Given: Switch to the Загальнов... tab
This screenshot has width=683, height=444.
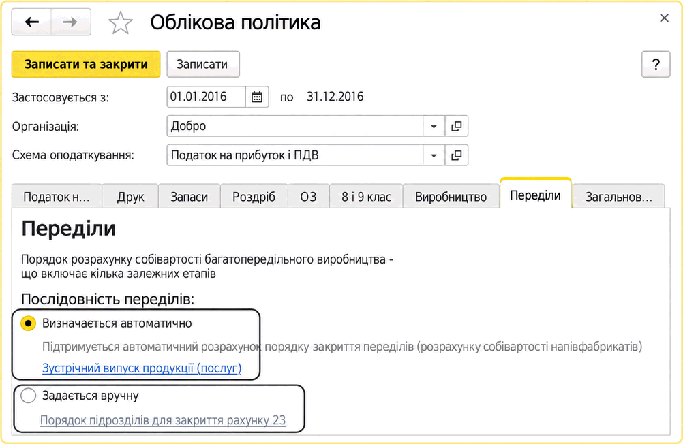Looking at the screenshot, I should click(618, 197).
